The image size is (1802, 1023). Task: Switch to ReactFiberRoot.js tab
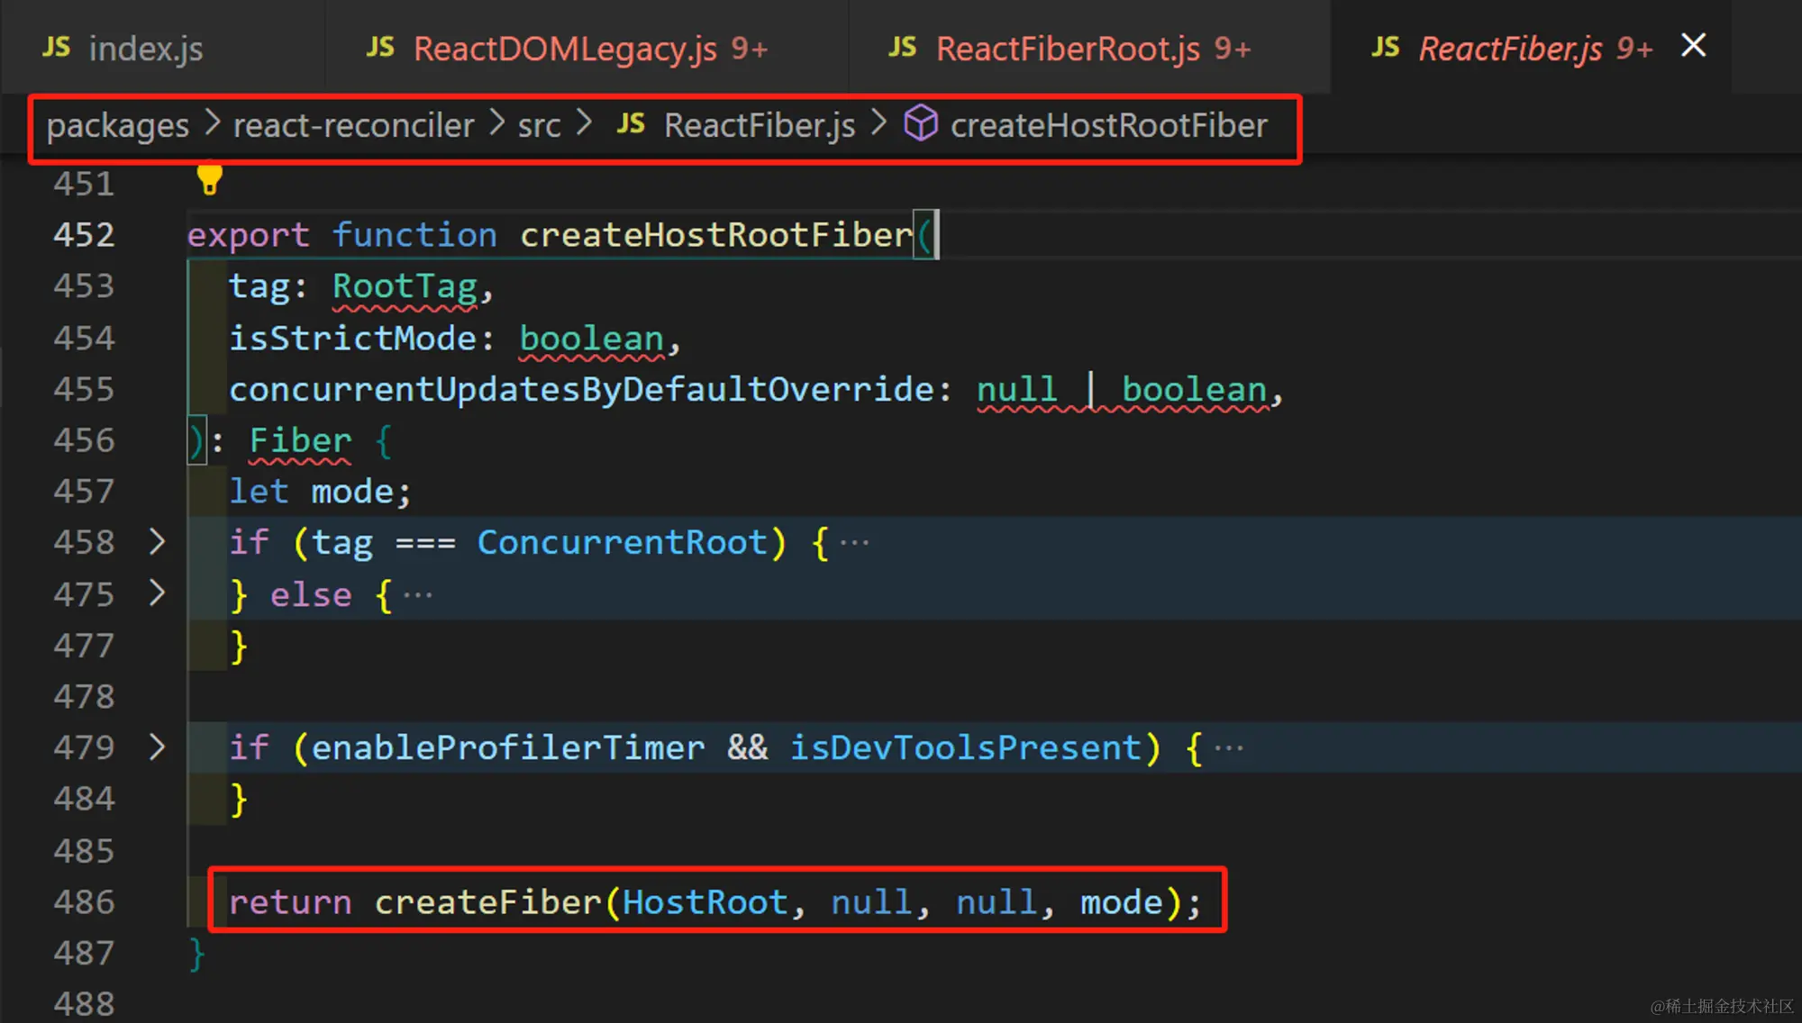click(1068, 49)
